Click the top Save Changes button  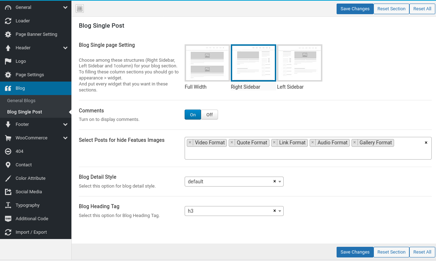tap(355, 9)
